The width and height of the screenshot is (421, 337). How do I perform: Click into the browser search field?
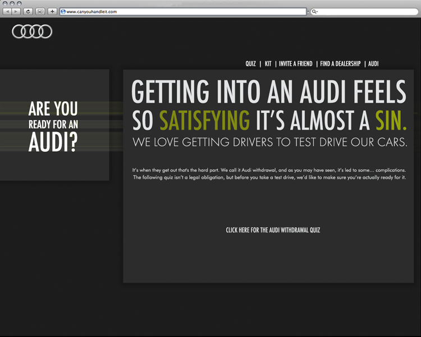pos(364,12)
